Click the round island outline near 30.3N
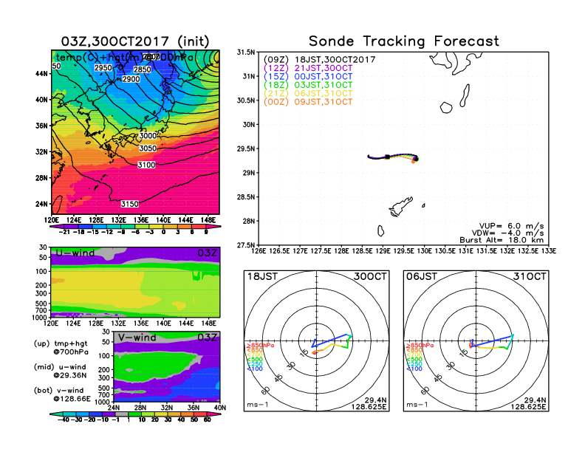The width and height of the screenshot is (585, 452). (x=446, y=108)
